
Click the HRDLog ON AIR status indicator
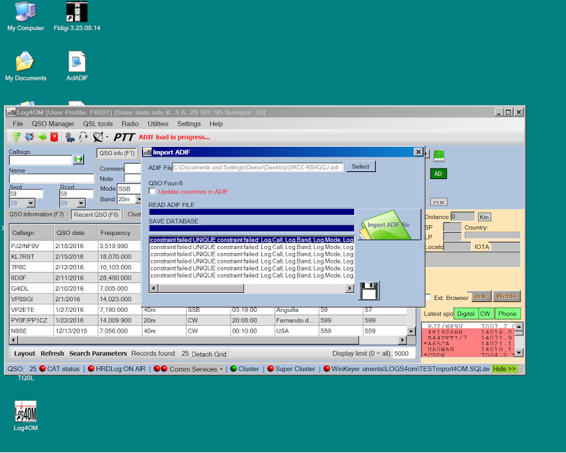pyautogui.click(x=116, y=369)
